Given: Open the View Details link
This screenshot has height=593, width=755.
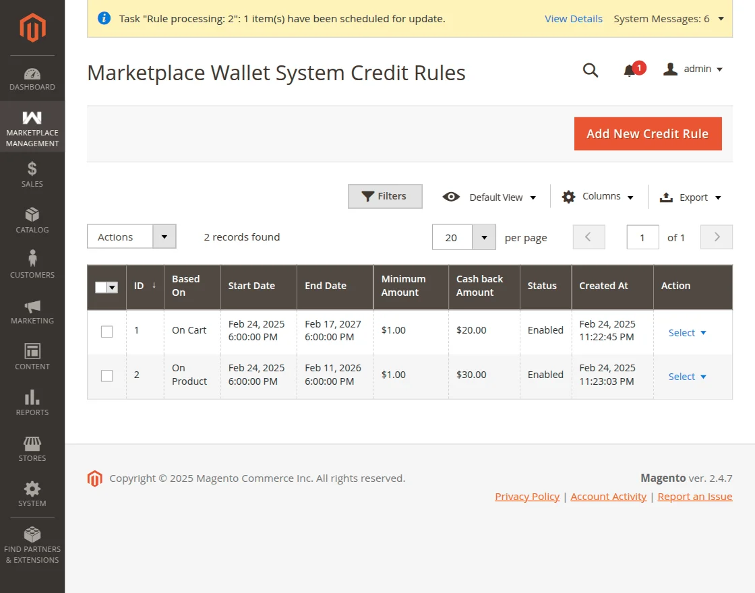Looking at the screenshot, I should tap(574, 18).
